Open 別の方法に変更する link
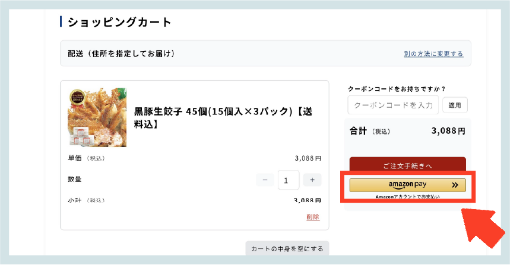Screen dimensions: 526x269 pyautogui.click(x=433, y=53)
